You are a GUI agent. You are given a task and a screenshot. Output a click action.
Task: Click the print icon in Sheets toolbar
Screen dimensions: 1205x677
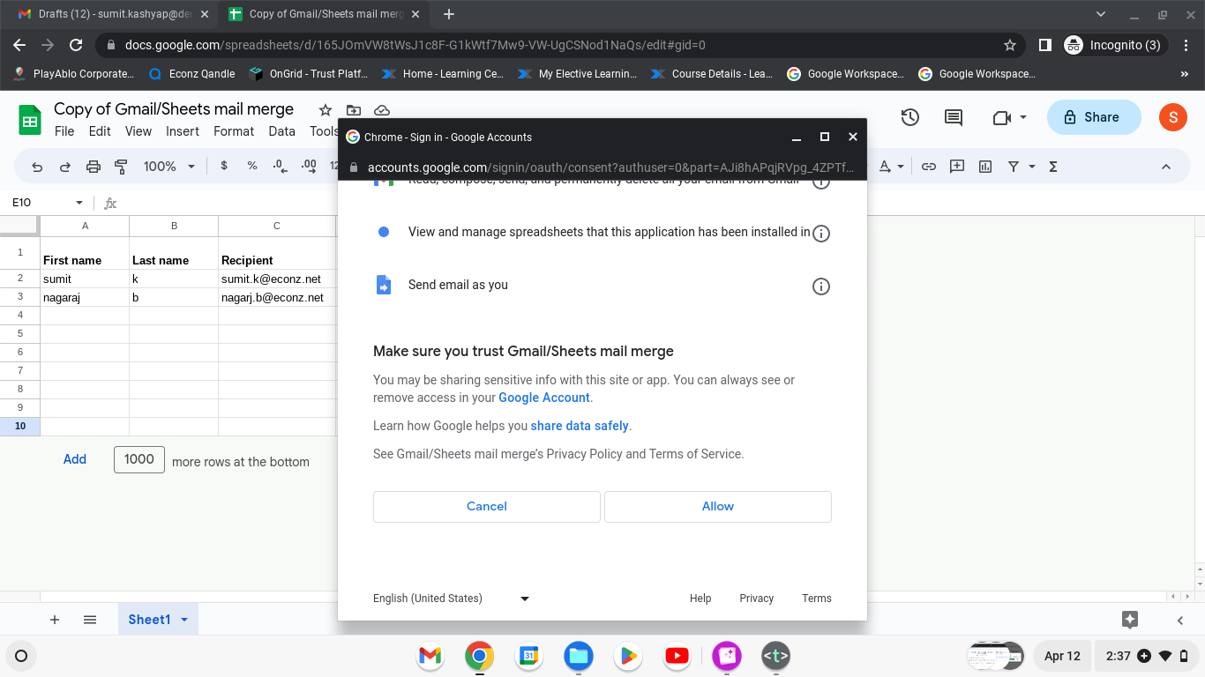[94, 167]
